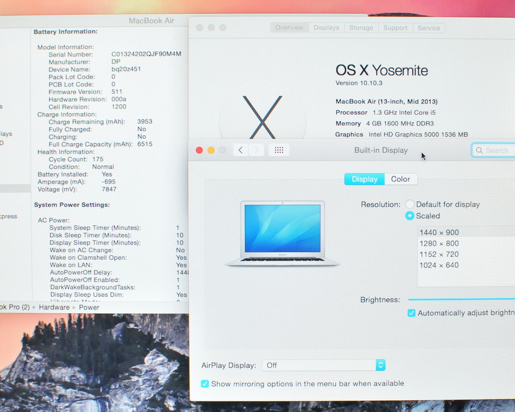Click Hardware in System Information path bar
This screenshot has height=412, width=515.
54,307
